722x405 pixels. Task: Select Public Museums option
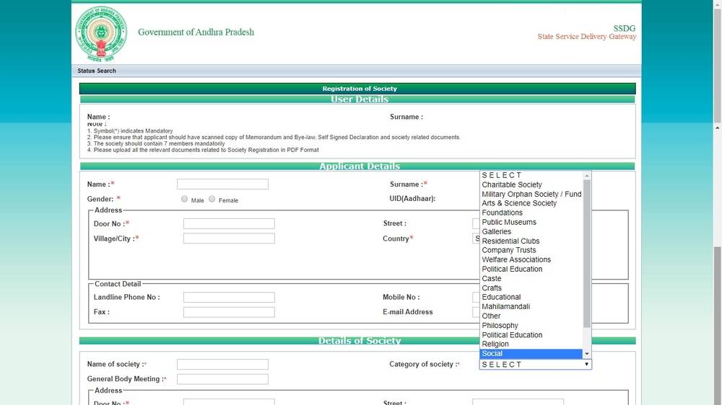[x=531, y=222]
